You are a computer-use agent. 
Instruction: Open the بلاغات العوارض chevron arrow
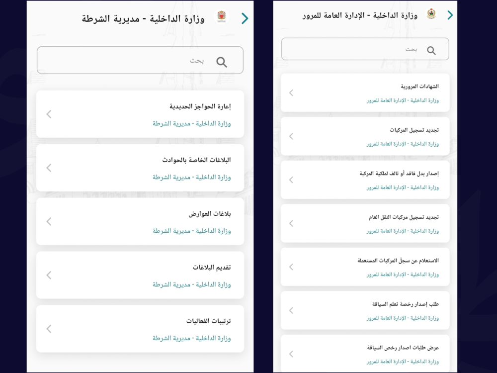point(49,222)
